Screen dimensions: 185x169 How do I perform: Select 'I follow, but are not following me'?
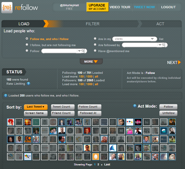click(27, 45)
